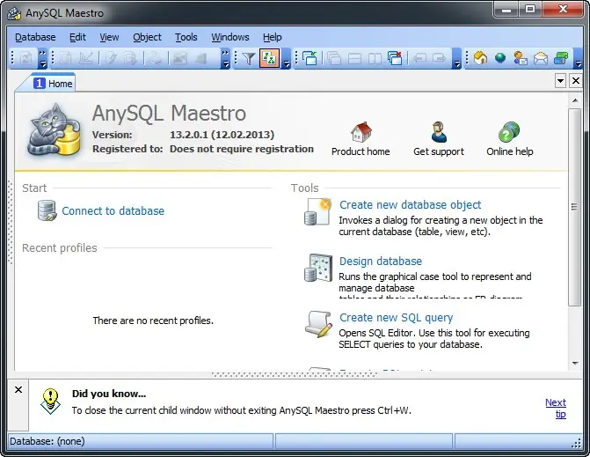The width and height of the screenshot is (590, 457).
Task: Click the Design database link
Action: coord(381,262)
